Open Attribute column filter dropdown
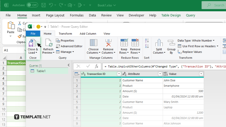 point(160,74)
